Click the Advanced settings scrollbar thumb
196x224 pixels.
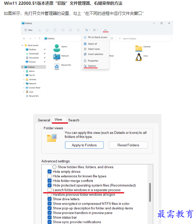coord(150,192)
